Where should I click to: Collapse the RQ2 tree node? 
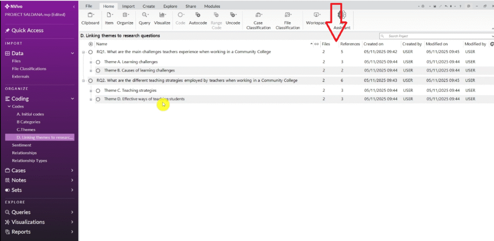pyautogui.click(x=83, y=81)
